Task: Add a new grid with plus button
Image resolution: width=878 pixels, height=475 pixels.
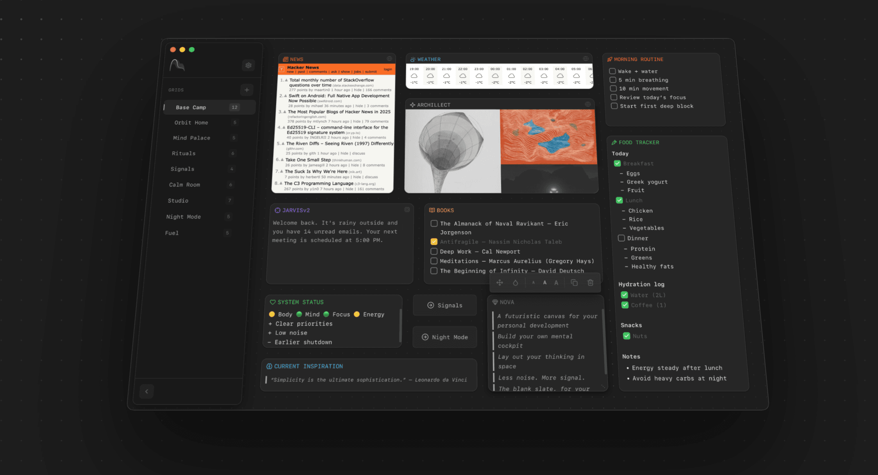Action: coord(247,90)
